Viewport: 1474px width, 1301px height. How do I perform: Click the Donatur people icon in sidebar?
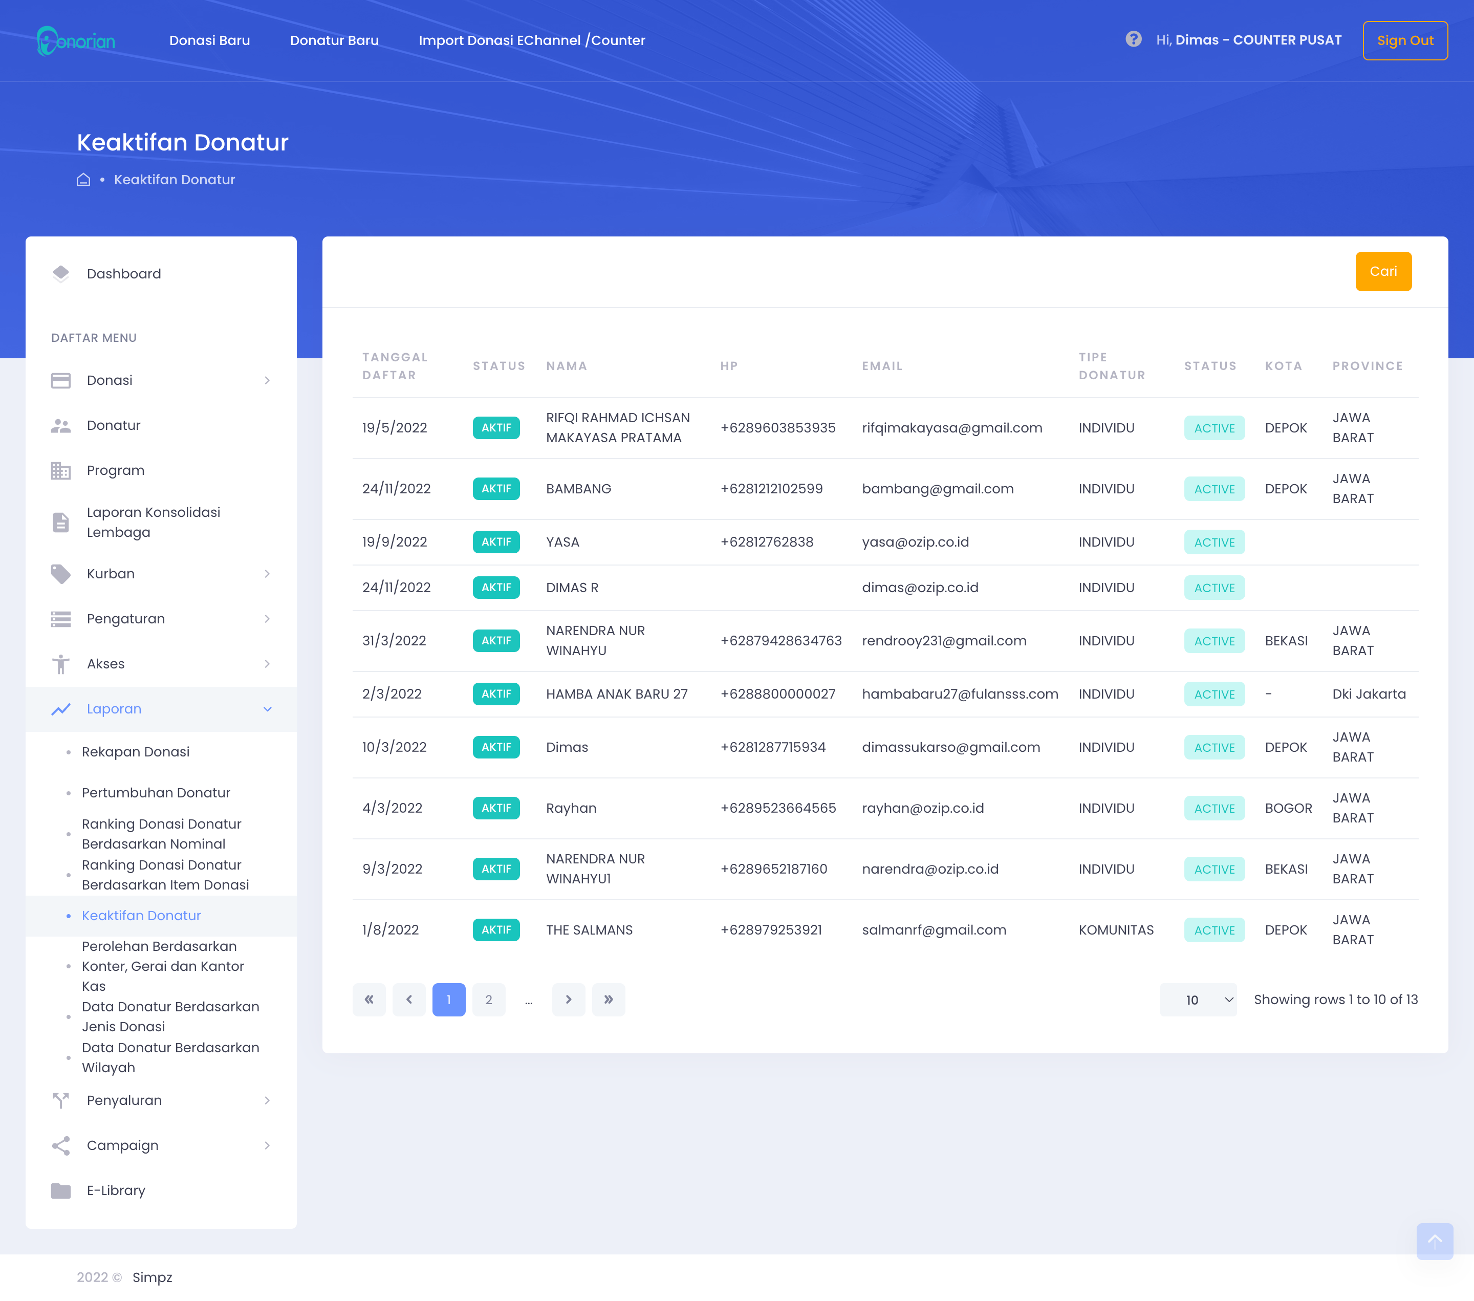pos(60,425)
